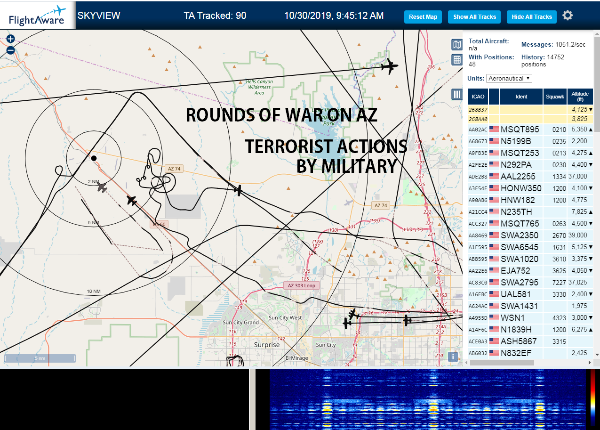Viewport: 600px width, 430px height.
Task: Zoom in on the map
Action: [x=10, y=39]
